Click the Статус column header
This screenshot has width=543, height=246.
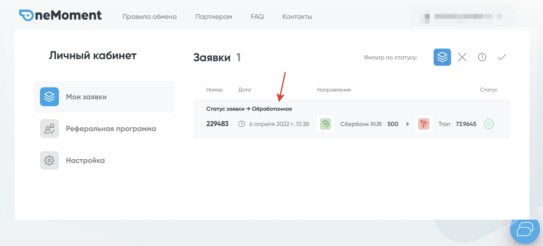[489, 90]
